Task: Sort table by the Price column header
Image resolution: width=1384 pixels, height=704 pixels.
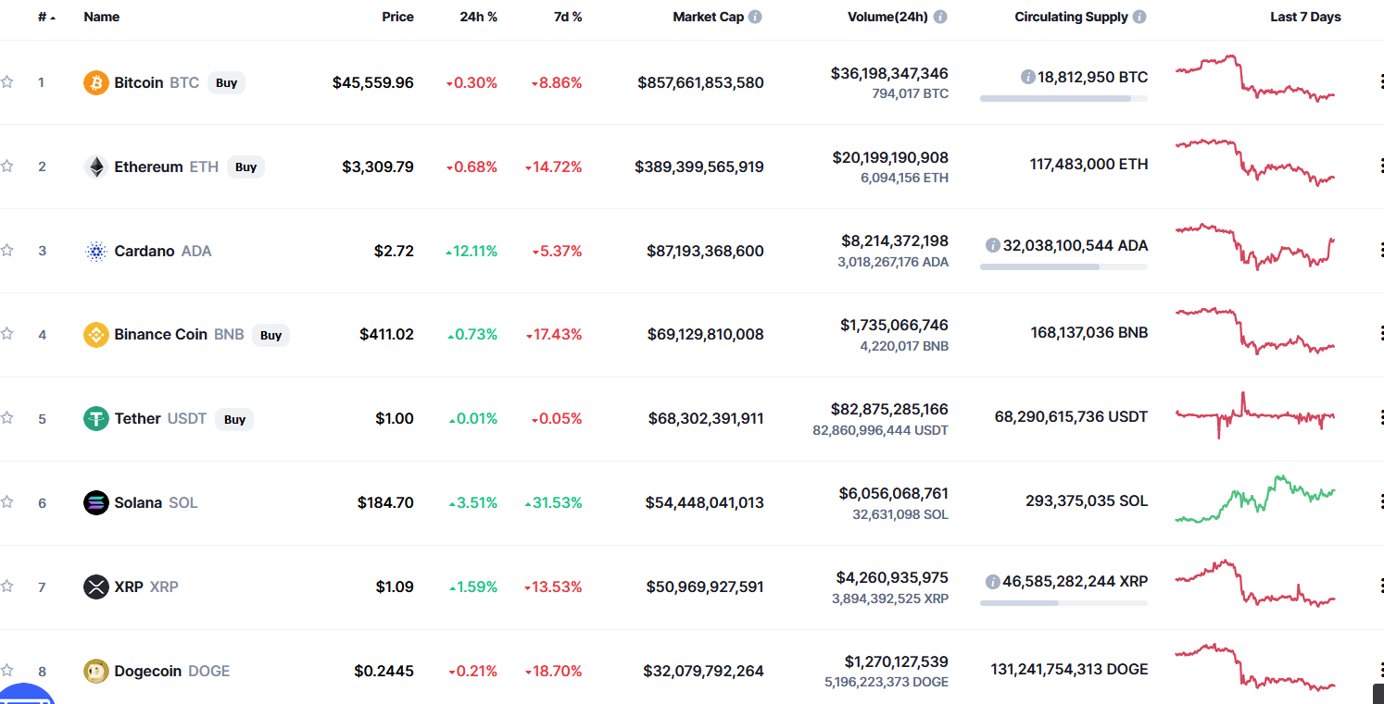Action: pos(397,17)
